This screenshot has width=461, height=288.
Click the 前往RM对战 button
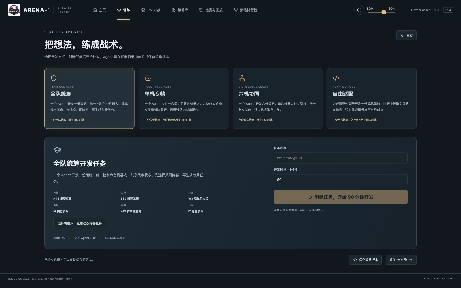(x=401, y=260)
